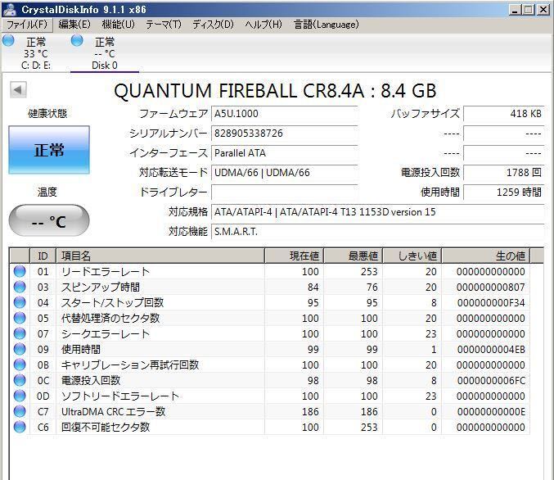The height and width of the screenshot is (480, 554).
Task: Open the テーマ(T) menu
Action: click(x=164, y=25)
